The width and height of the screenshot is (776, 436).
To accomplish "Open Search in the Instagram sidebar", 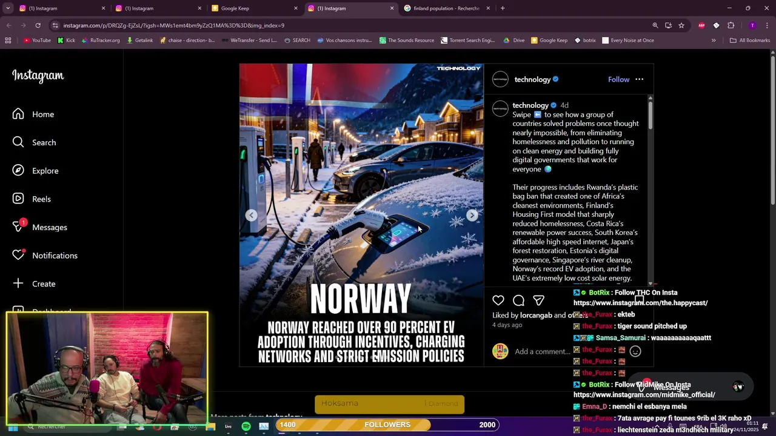I will pyautogui.click(x=35, y=142).
